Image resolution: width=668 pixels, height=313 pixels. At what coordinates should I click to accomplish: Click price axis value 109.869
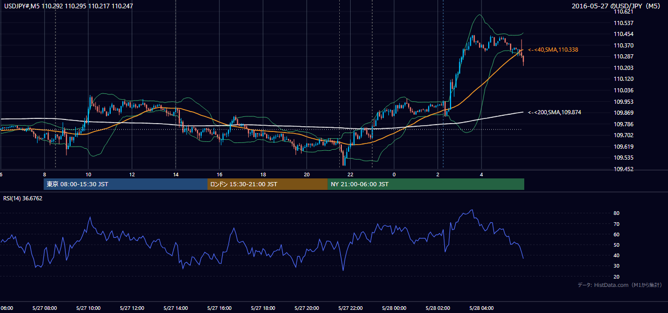click(624, 113)
